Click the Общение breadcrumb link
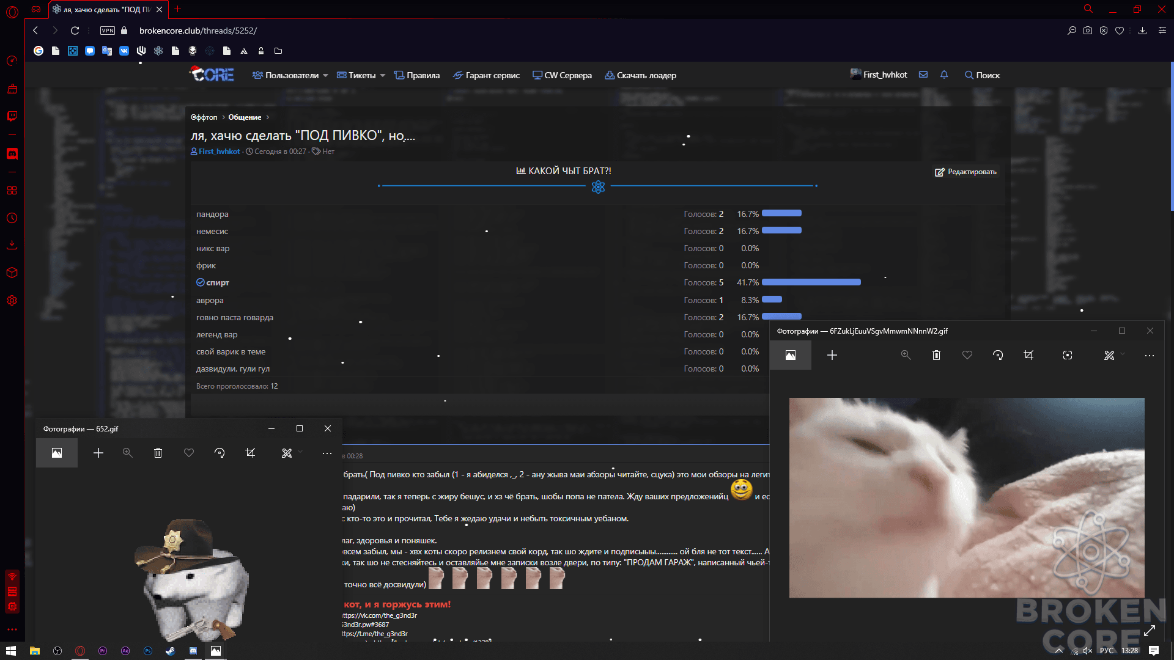Image resolution: width=1174 pixels, height=660 pixels. (x=245, y=117)
